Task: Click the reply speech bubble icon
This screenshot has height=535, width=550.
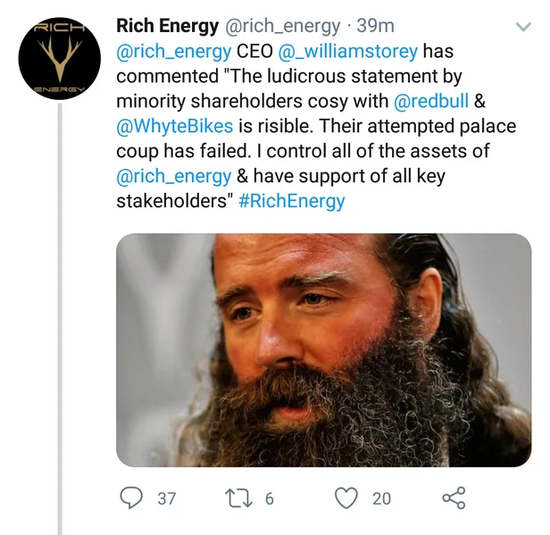Action: (131, 497)
